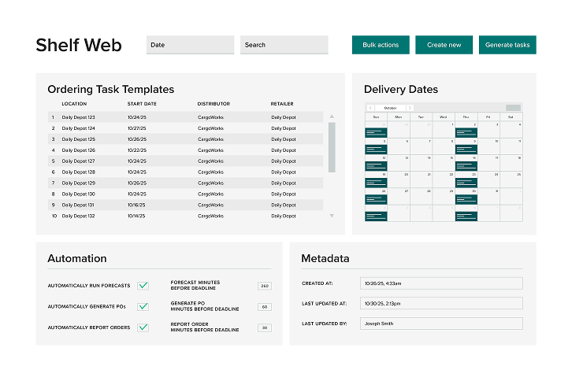Click the Create new button
Screen dimensions: 572x381
[444, 45]
